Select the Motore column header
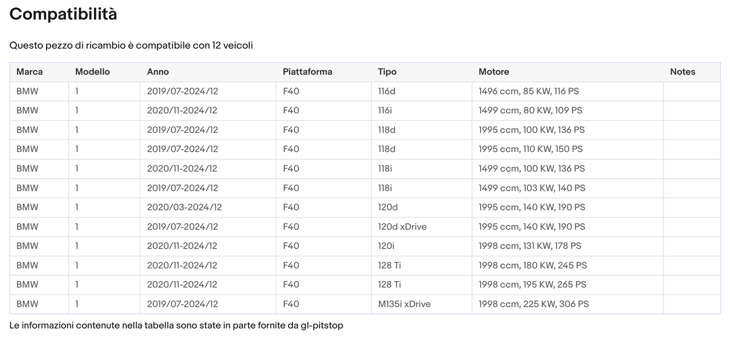730x338 pixels. coord(494,72)
